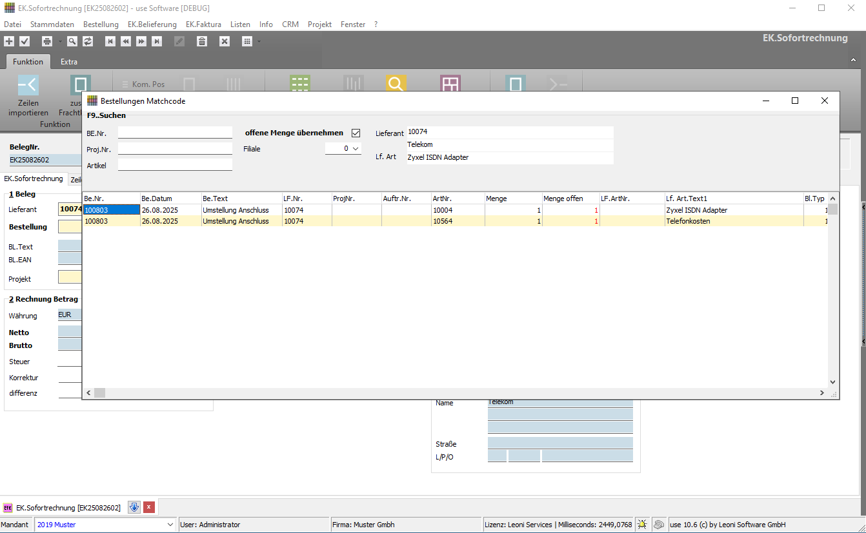The width and height of the screenshot is (866, 533).
Task: Open the EK.Belieferung menu
Action: (x=152, y=24)
